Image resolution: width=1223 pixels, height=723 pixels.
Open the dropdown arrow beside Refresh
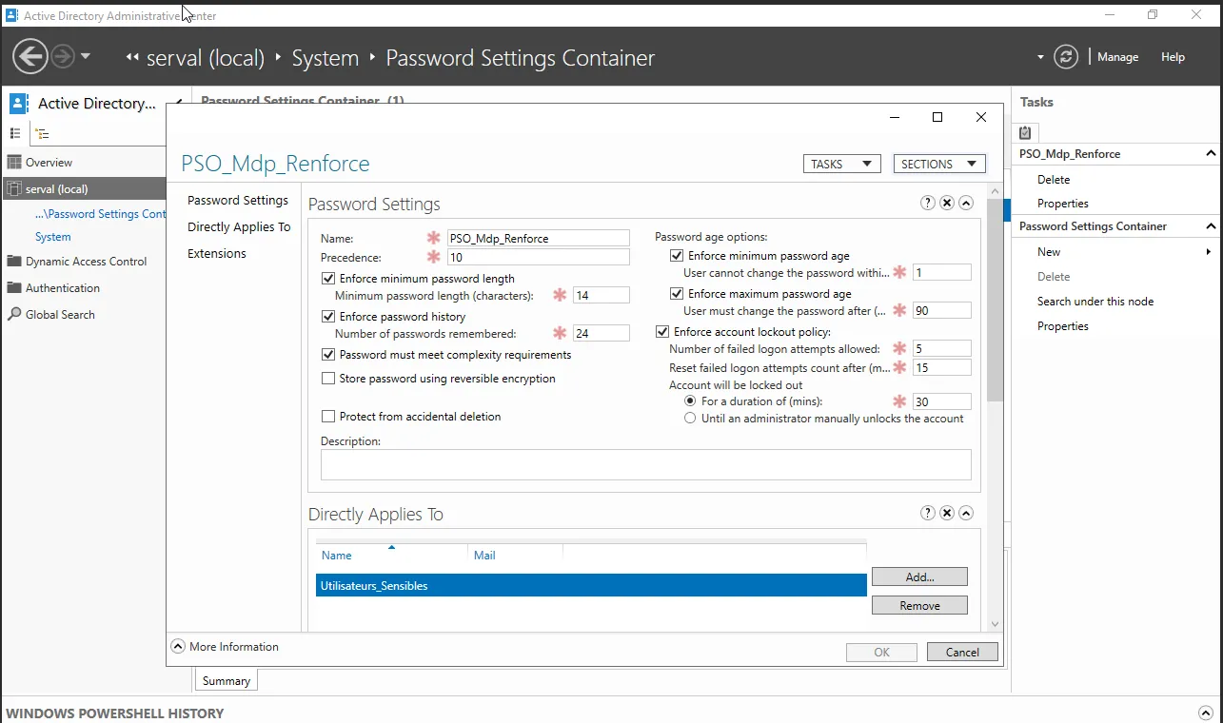tap(1040, 57)
